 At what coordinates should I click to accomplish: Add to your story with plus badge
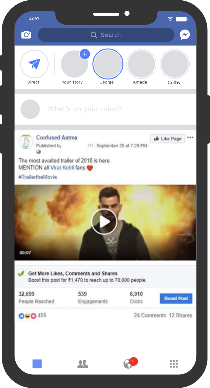tap(85, 54)
